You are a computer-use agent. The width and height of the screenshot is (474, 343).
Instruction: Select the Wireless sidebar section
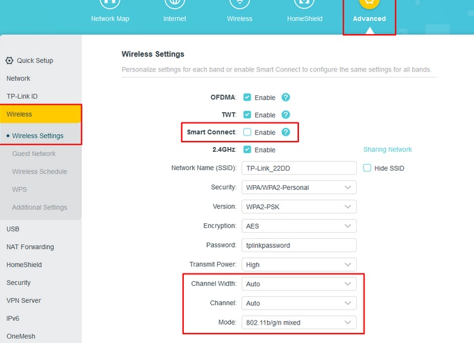pos(40,114)
